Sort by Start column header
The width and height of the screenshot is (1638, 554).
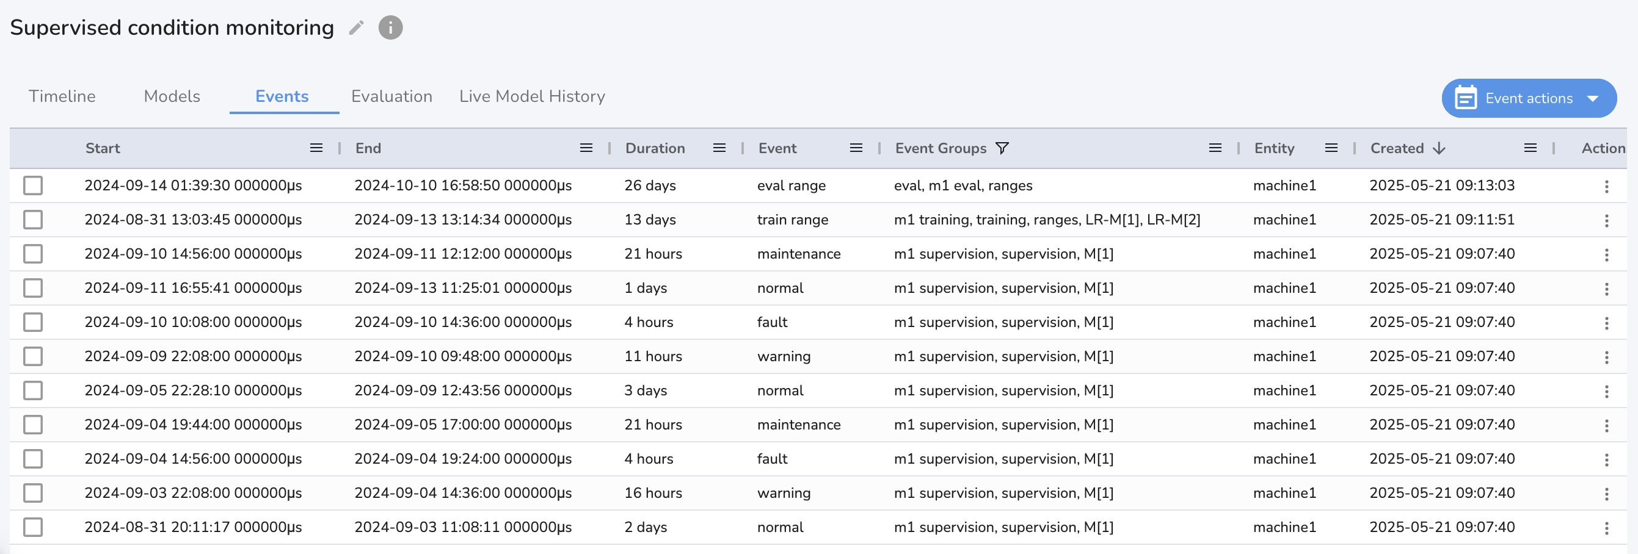[x=103, y=148]
